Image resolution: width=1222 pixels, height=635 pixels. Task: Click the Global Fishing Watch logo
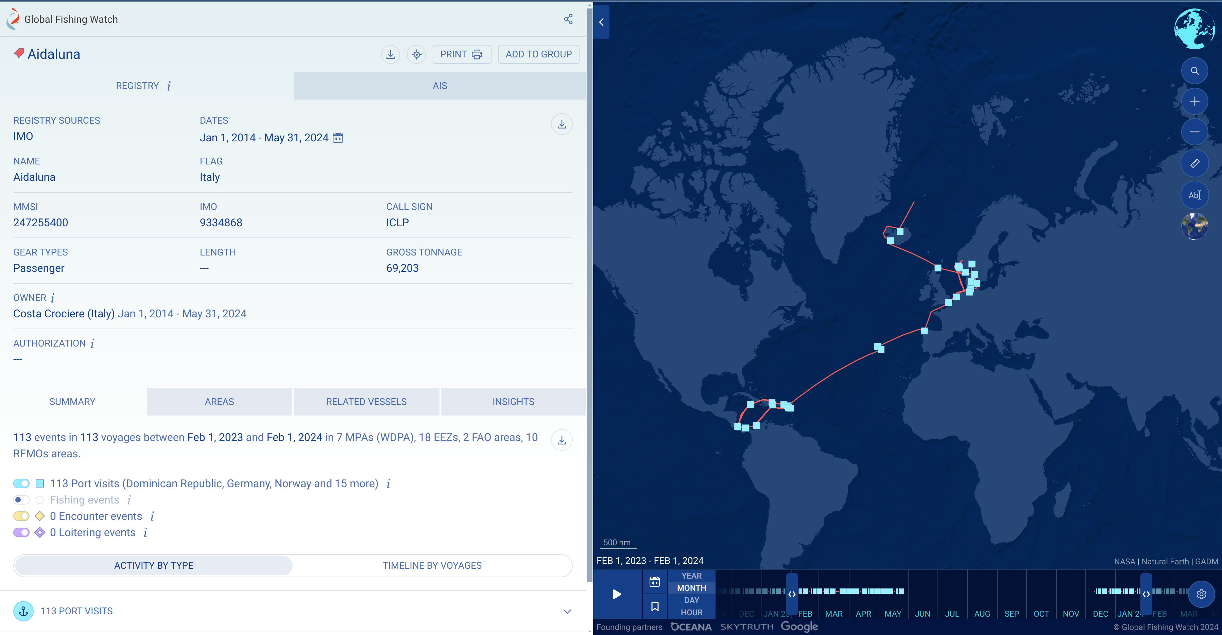(62, 19)
